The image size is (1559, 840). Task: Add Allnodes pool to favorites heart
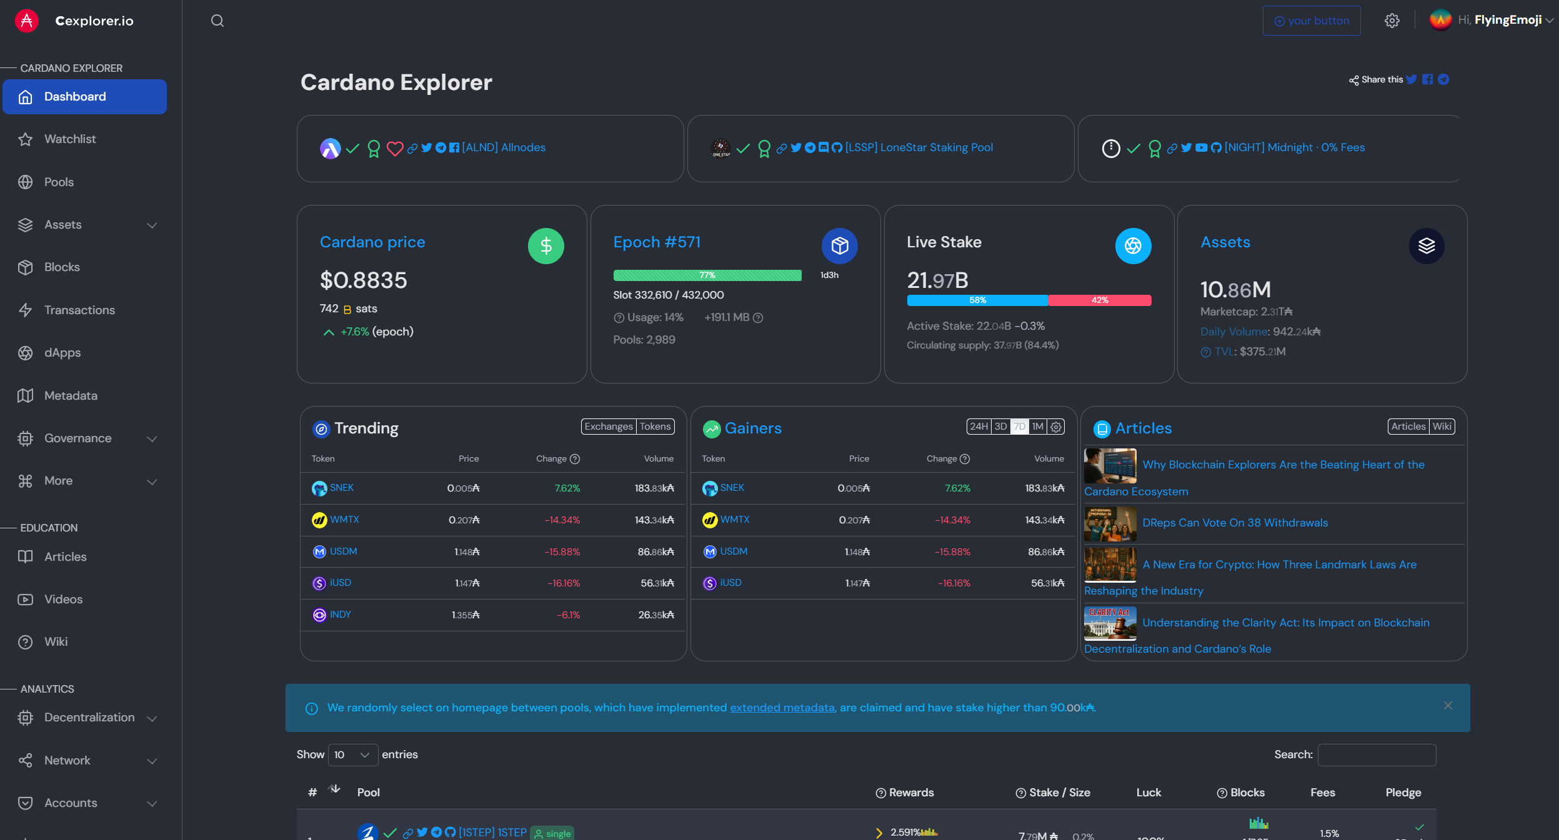tap(394, 148)
